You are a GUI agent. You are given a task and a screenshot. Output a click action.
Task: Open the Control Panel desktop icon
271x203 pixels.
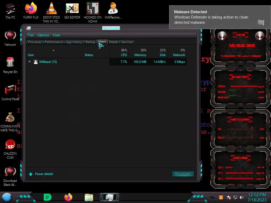tap(10, 93)
